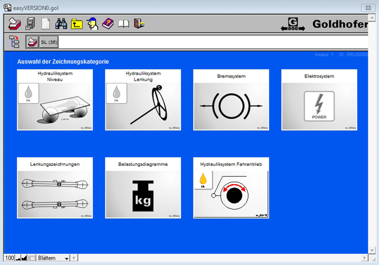Click the worker with blue cap icon
This screenshot has height=265, width=379.
click(x=92, y=24)
